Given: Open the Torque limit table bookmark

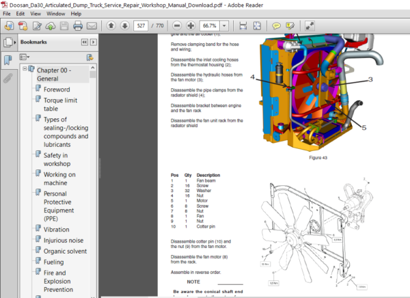Looking at the screenshot, I should pos(60,105).
